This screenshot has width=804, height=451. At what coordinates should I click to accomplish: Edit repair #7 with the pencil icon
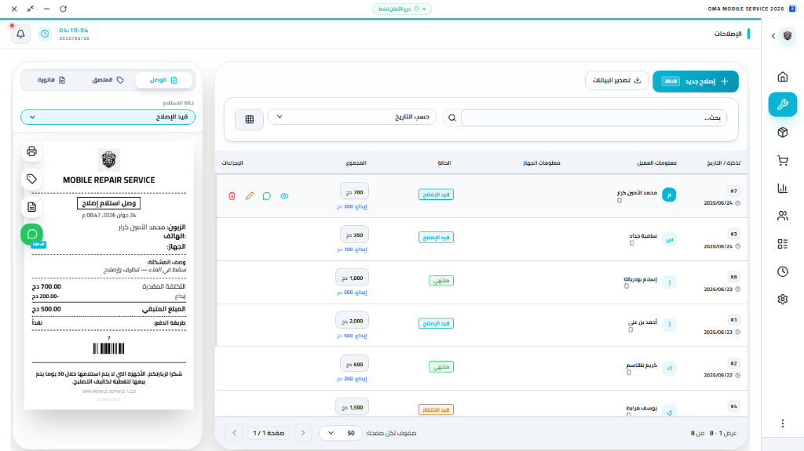tap(250, 196)
